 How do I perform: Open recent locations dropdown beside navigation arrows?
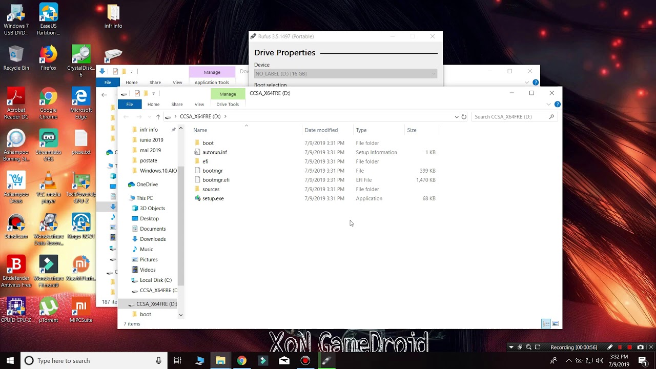point(149,117)
